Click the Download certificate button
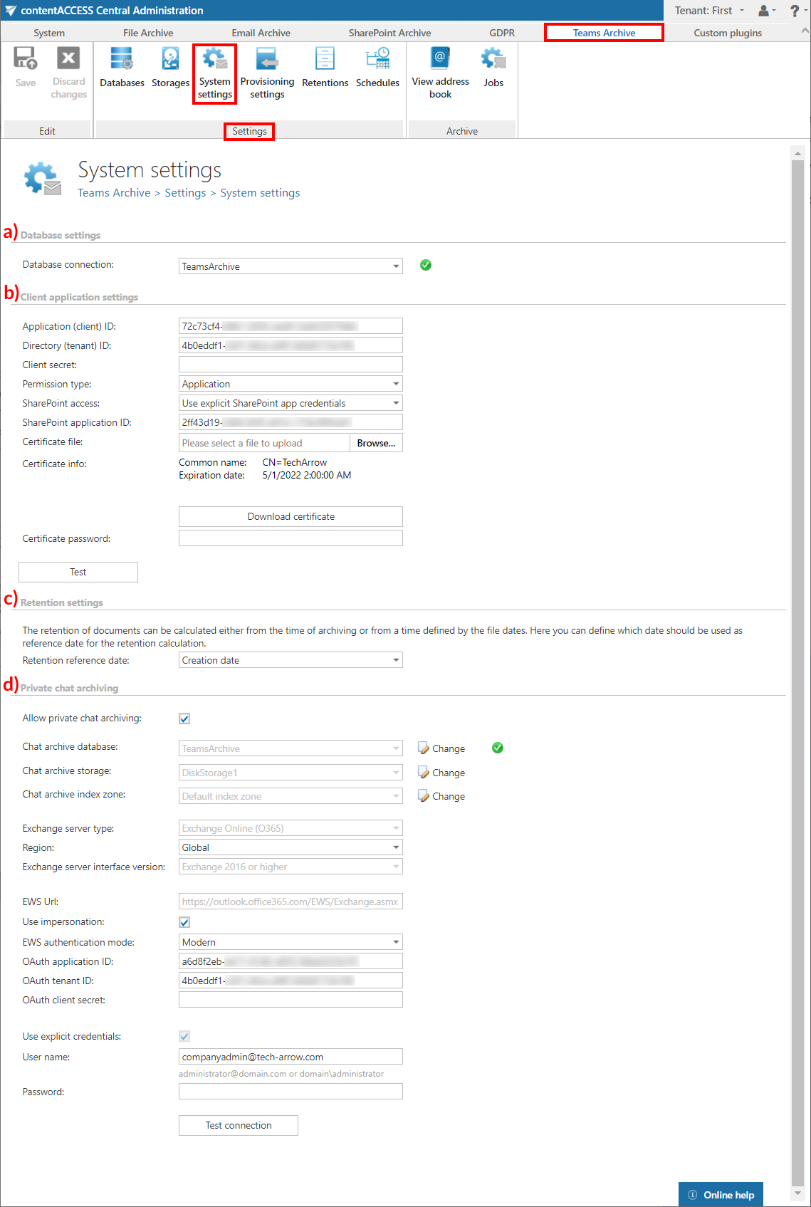Image resolution: width=811 pixels, height=1207 pixels. [x=291, y=516]
